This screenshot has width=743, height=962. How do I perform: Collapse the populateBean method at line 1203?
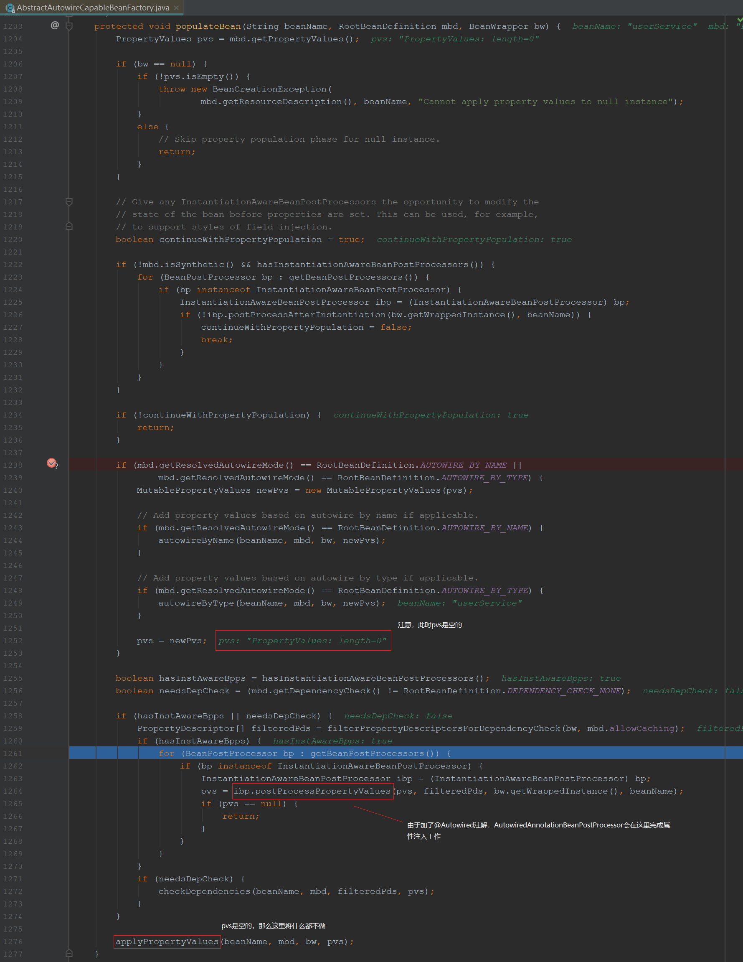click(69, 26)
